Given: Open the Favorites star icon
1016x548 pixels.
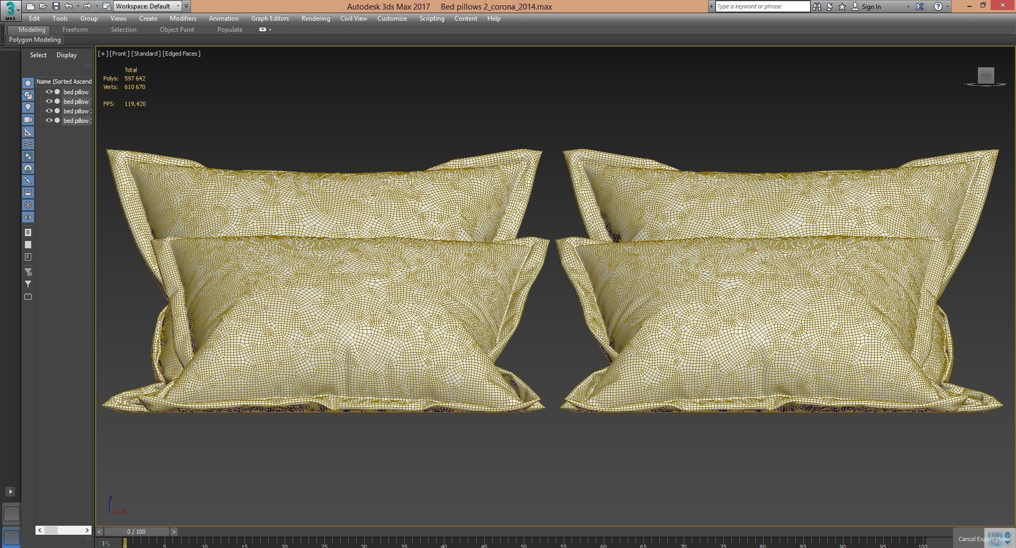Looking at the screenshot, I should point(842,6).
